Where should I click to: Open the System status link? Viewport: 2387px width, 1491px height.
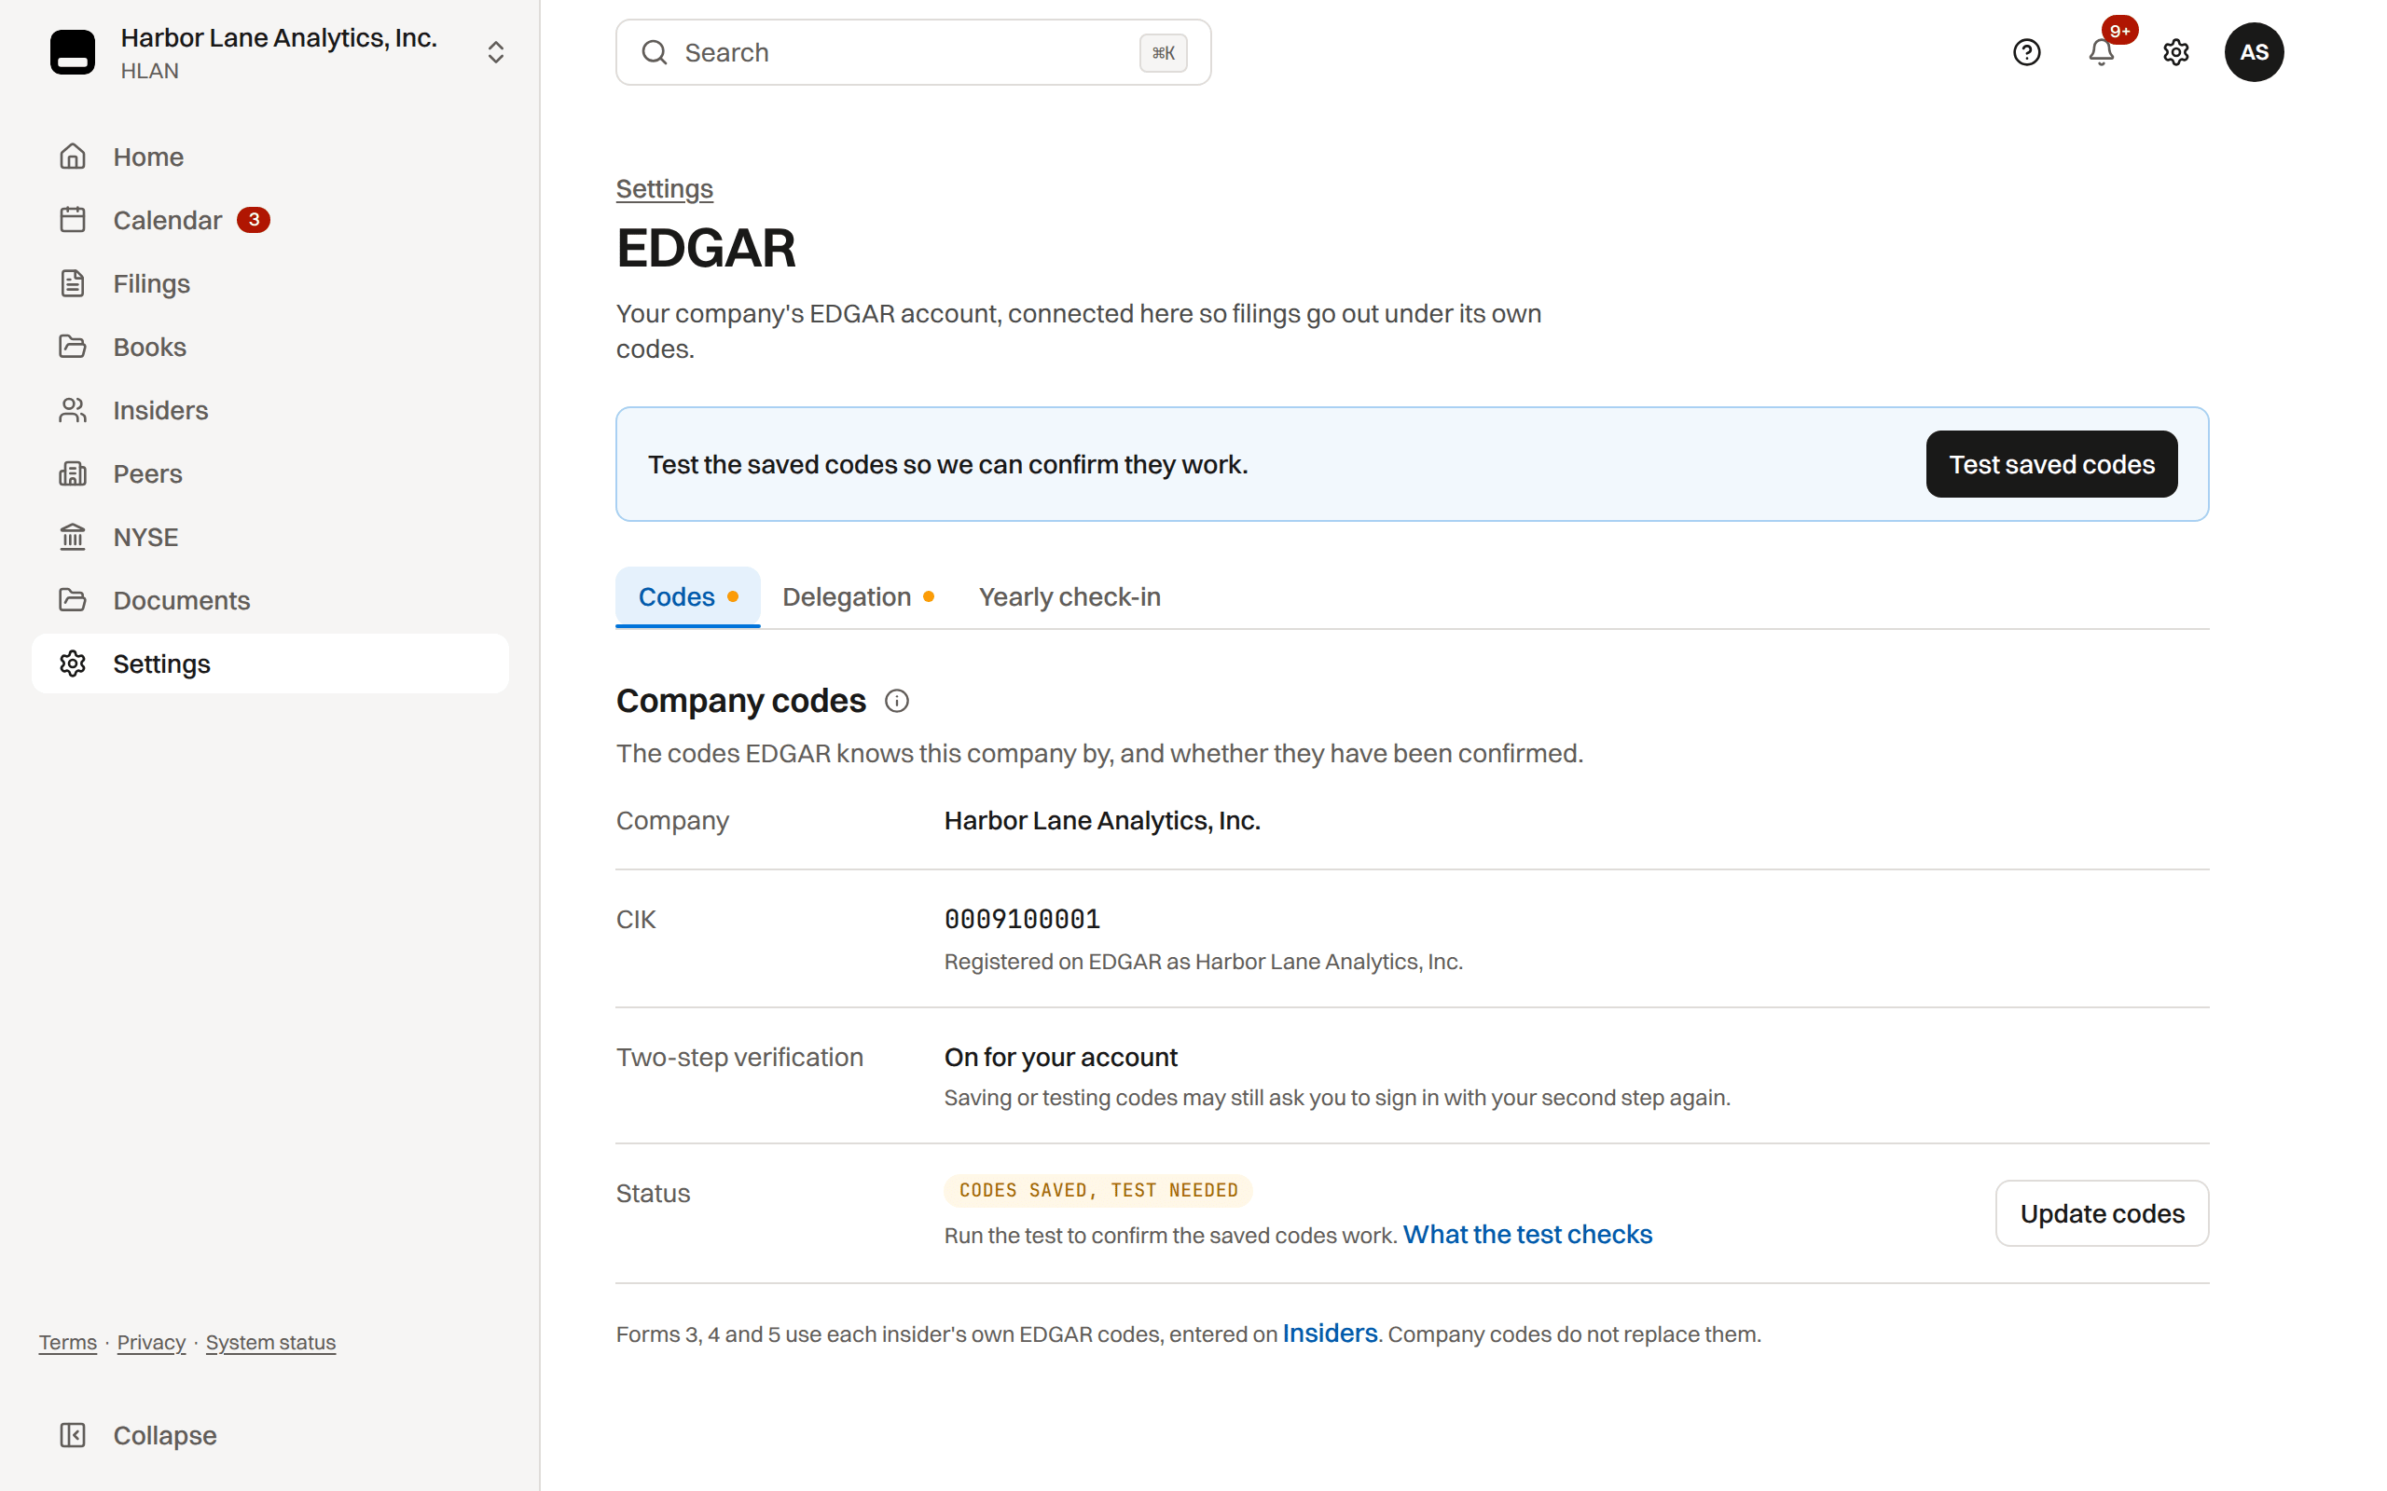270,1342
